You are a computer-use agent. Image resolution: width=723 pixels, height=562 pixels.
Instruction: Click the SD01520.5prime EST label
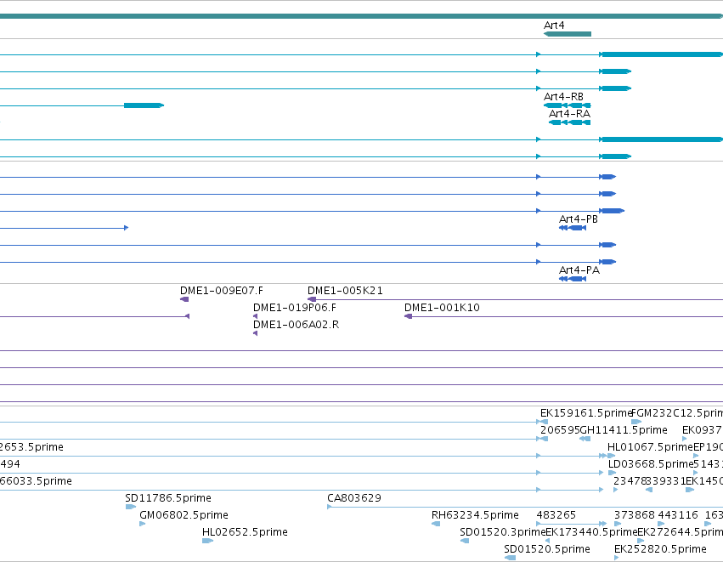tap(547, 549)
